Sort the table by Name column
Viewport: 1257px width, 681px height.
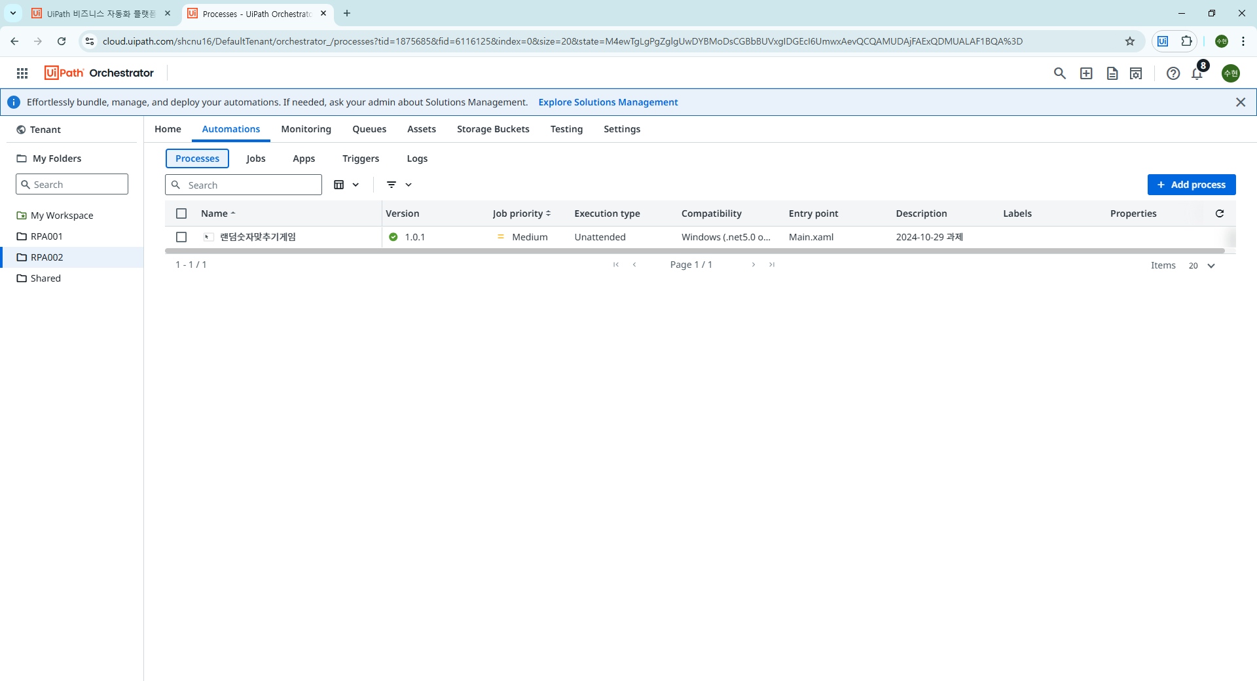(218, 213)
